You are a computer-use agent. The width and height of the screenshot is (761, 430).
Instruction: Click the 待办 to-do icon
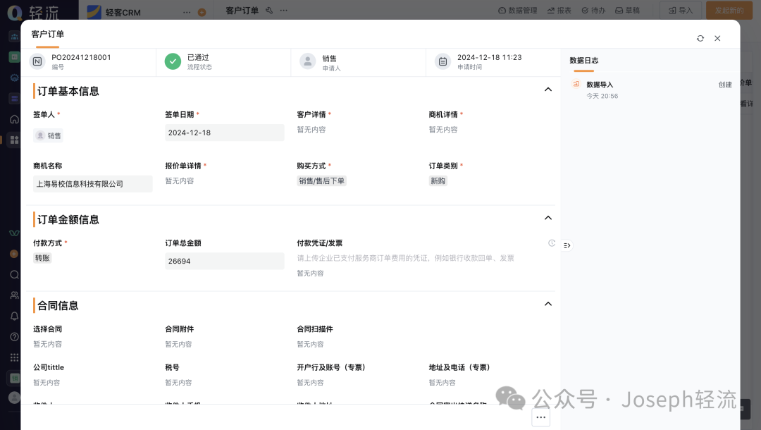click(593, 11)
